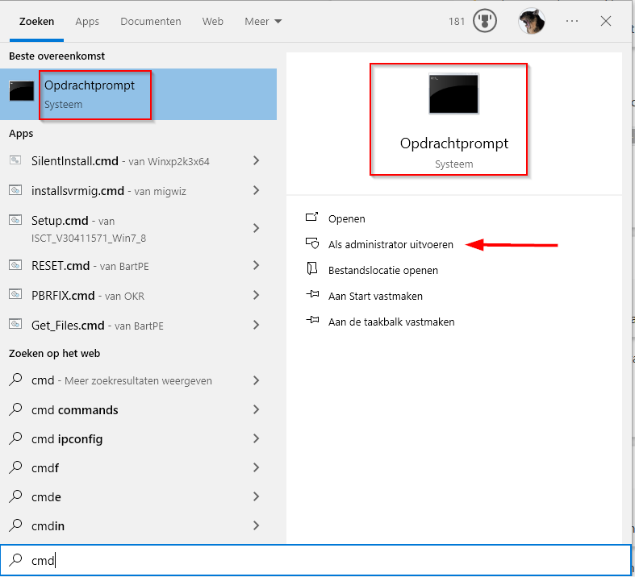Expand the cmd ipconfig suggestion chevron
This screenshot has width=635, height=577.
[256, 439]
